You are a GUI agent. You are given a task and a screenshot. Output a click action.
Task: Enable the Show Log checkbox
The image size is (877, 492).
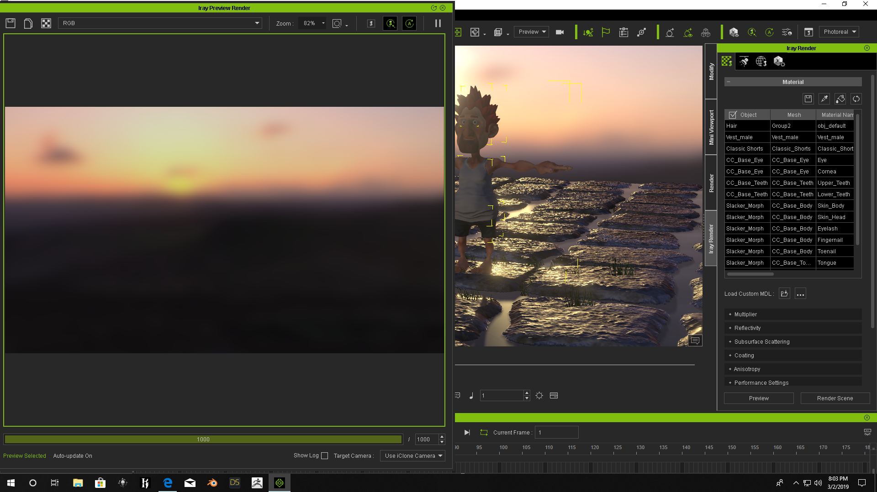pos(325,455)
